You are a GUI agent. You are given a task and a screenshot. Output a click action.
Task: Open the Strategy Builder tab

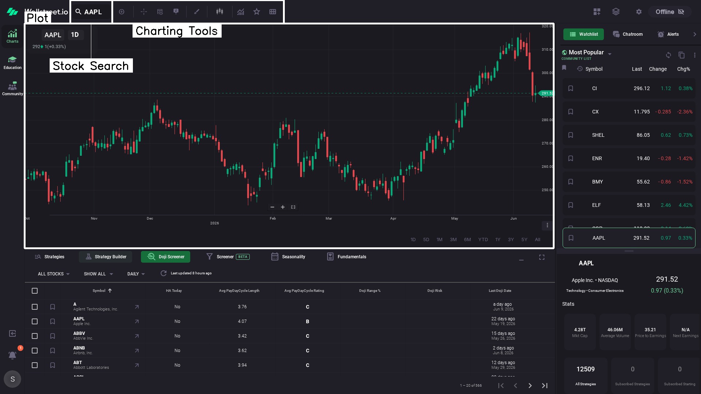pos(106,257)
